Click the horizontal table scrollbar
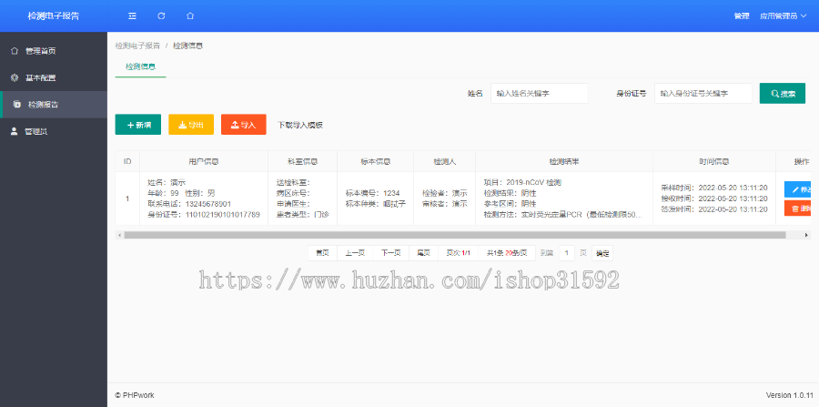 click(454, 235)
